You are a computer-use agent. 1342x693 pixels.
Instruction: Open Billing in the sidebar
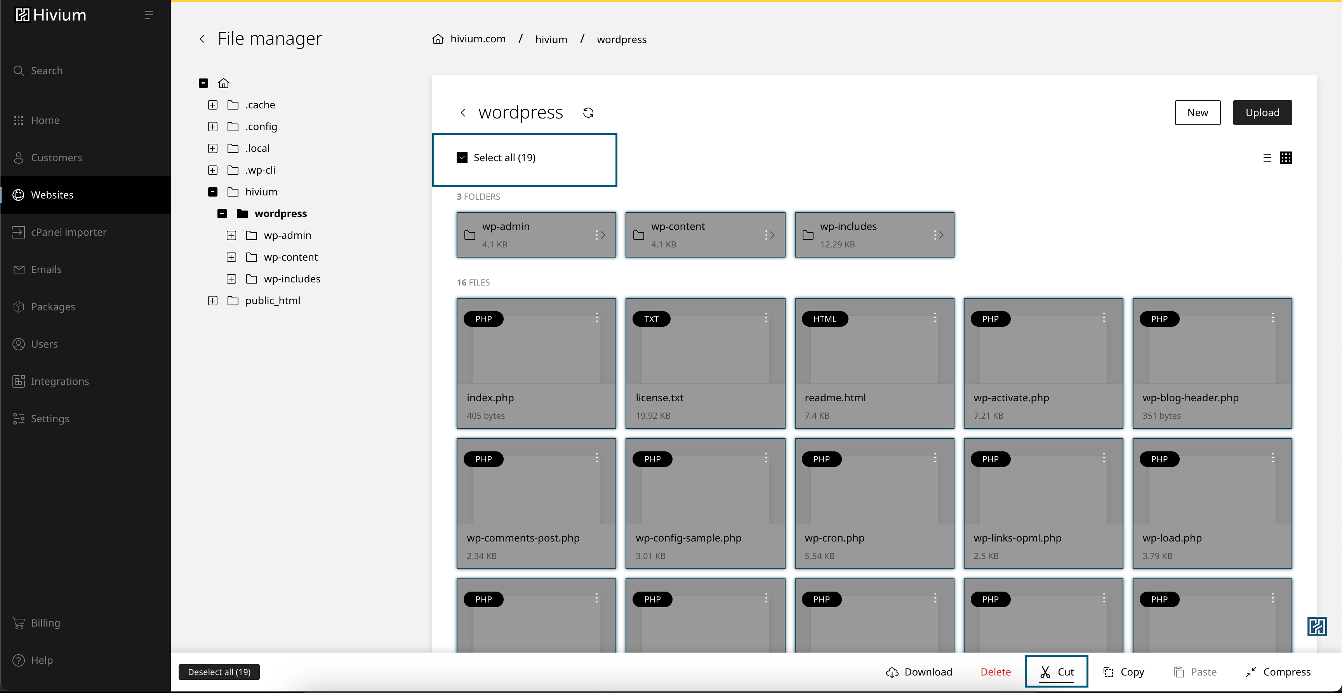coord(85,623)
